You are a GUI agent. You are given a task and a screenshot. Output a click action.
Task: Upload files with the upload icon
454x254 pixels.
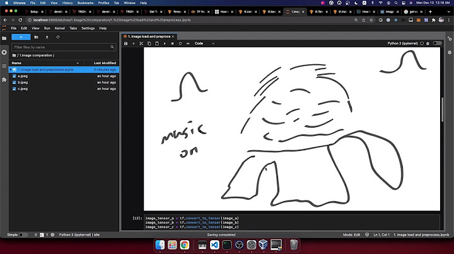(x=47, y=37)
